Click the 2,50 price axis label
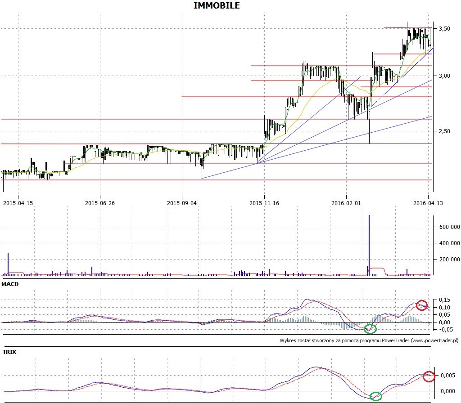The width and height of the screenshot is (461, 403). point(444,131)
